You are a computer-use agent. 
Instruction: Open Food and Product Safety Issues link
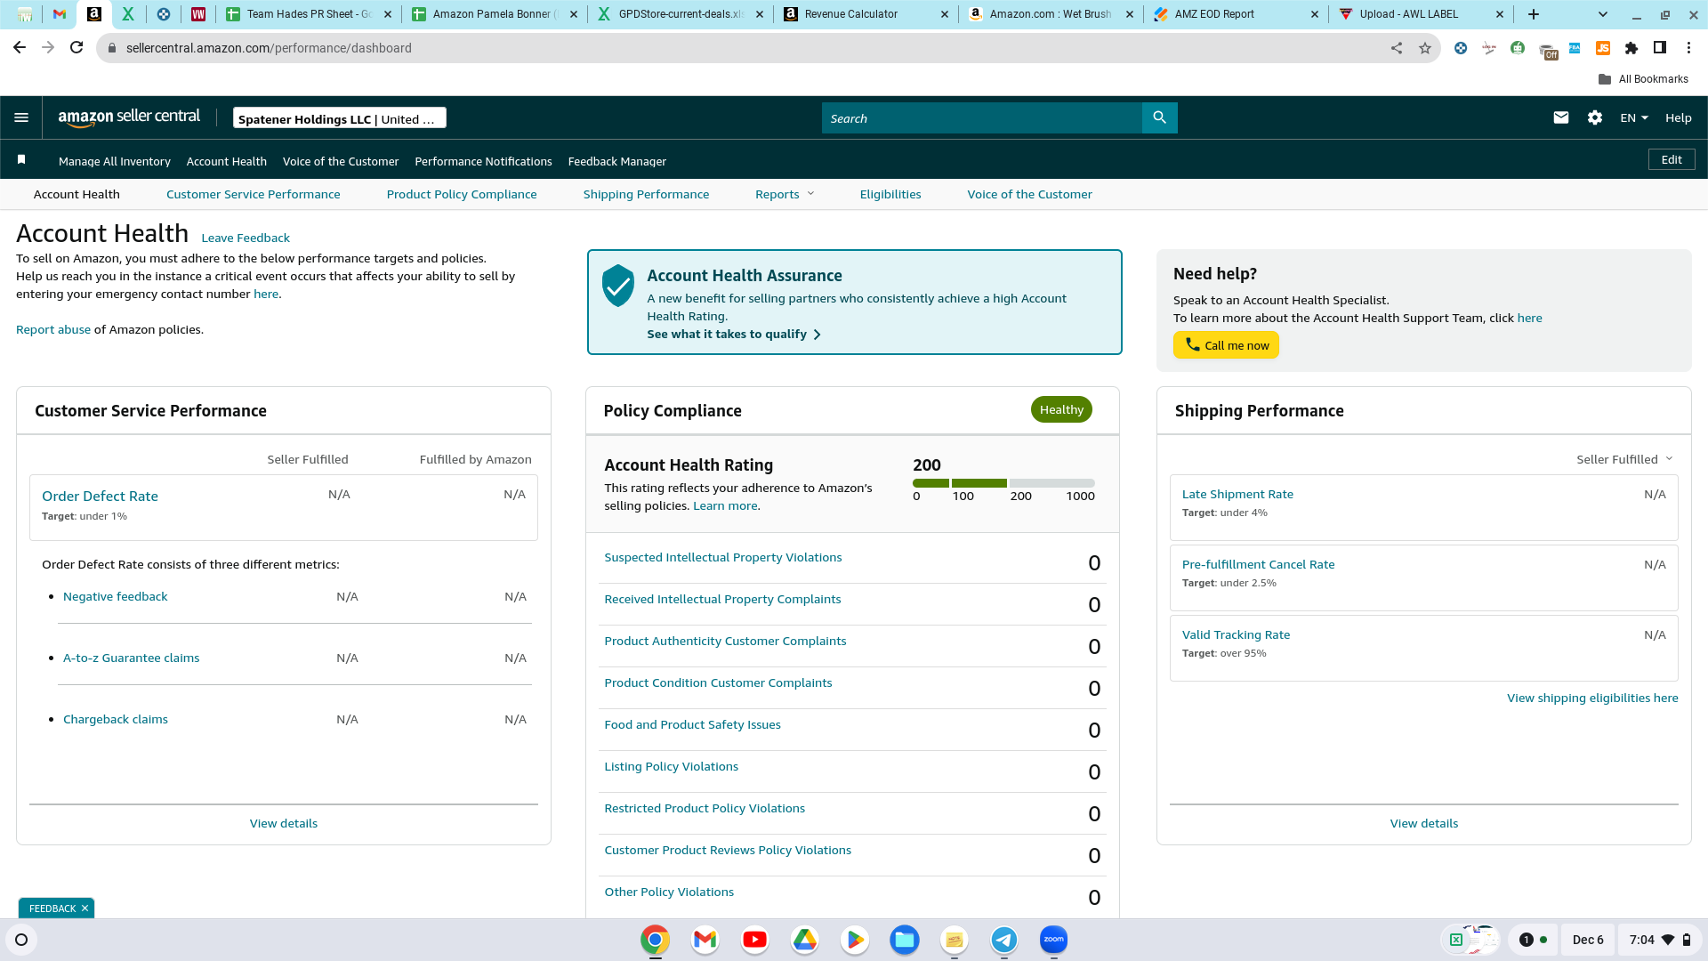click(692, 724)
